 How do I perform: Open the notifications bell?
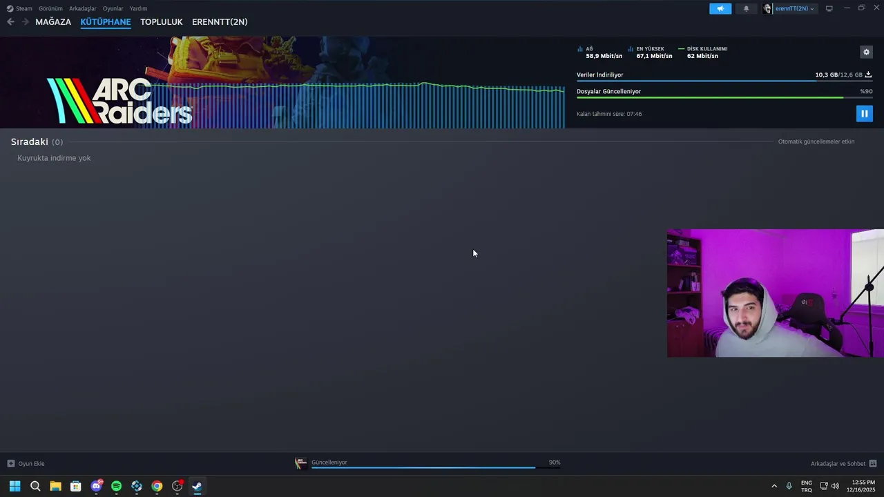[x=746, y=8]
